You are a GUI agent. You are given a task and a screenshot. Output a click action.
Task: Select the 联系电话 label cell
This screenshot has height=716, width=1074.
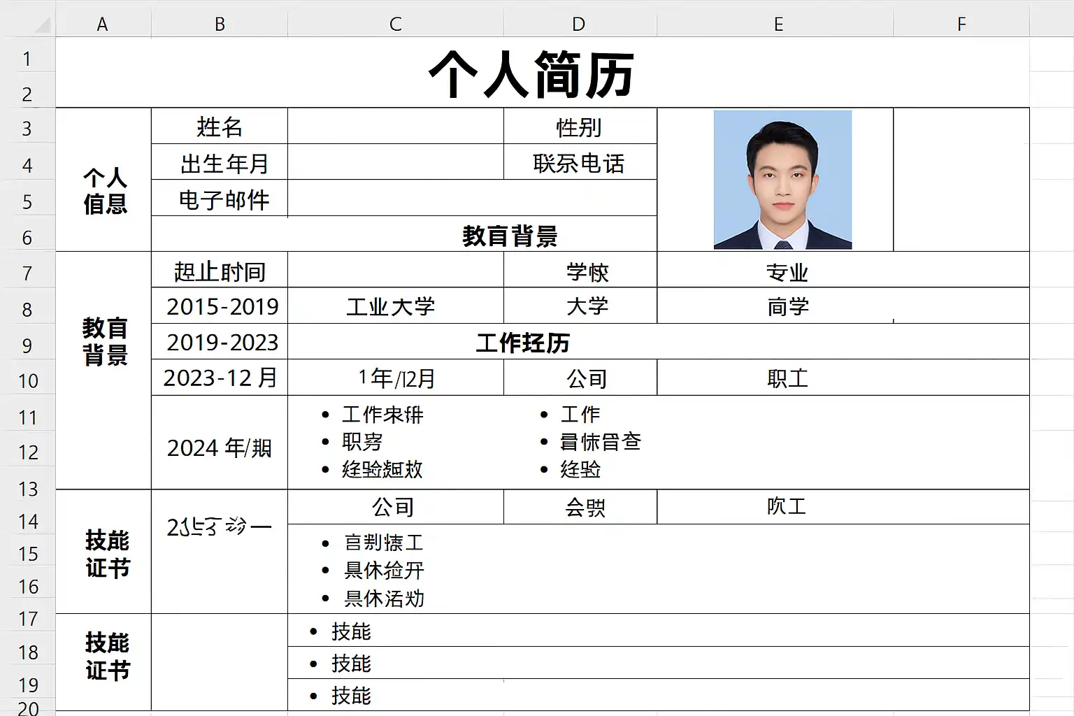580,162
